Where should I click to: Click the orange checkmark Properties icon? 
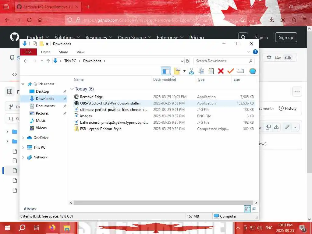230,71
